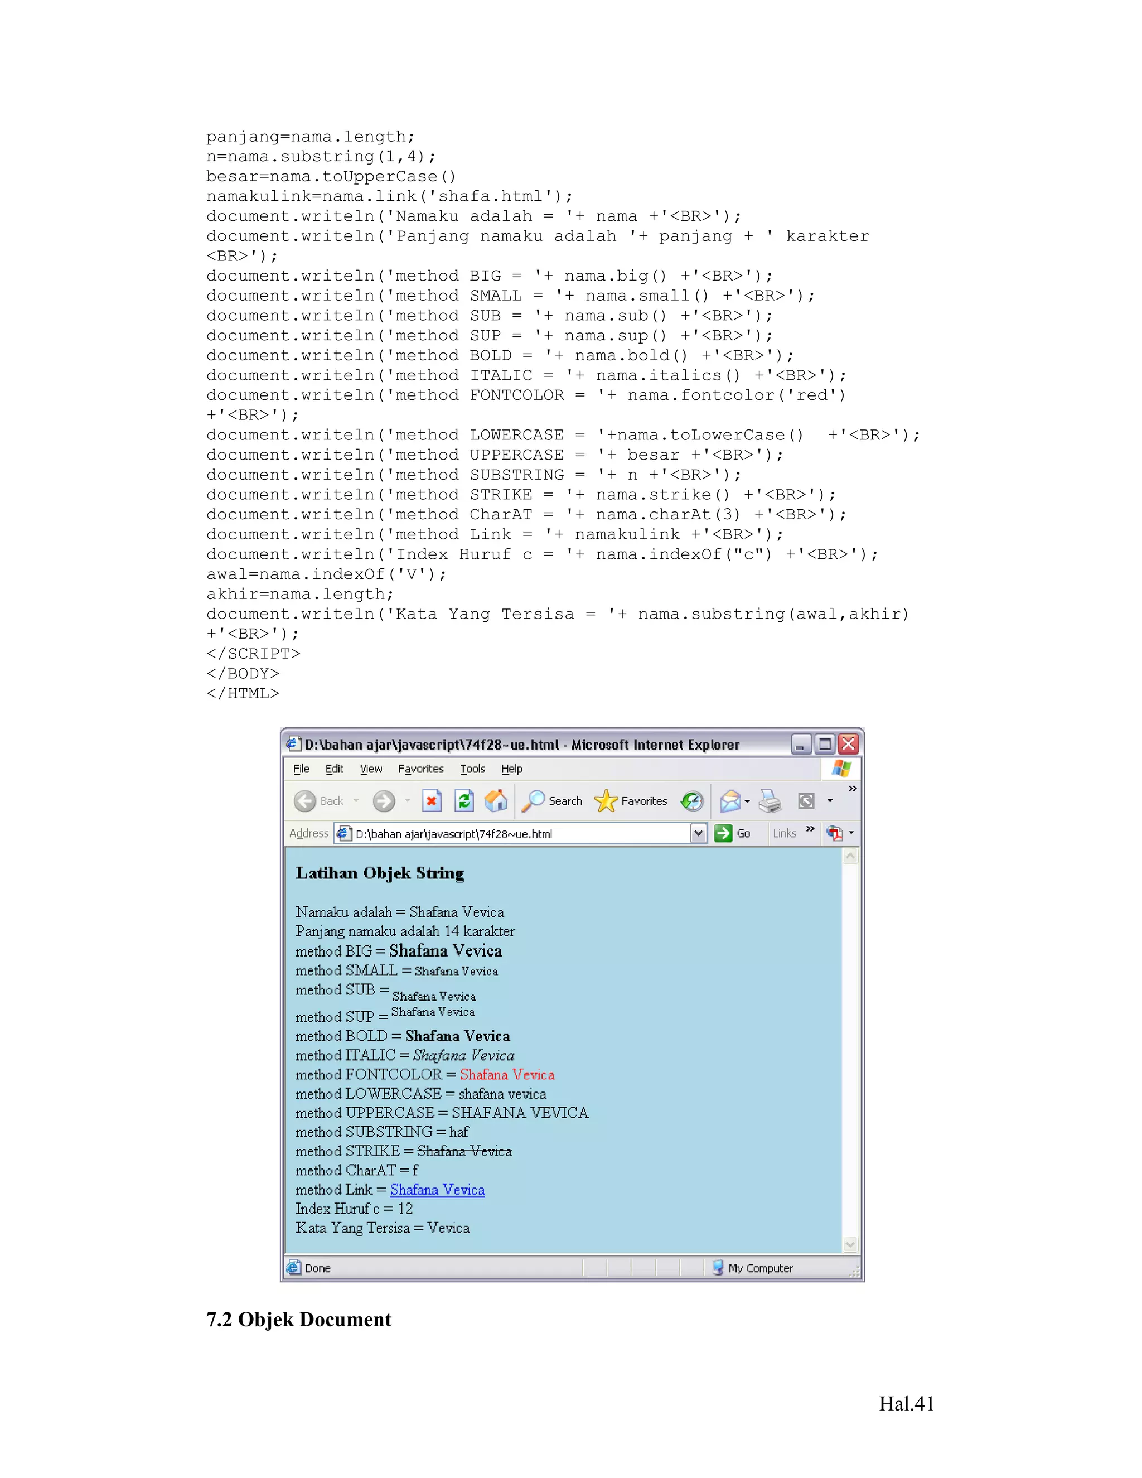The image size is (1142, 1478).
Task: Click 'method UPPERCASE = SHAFANA VEVICA' line
Action: pyautogui.click(x=442, y=1113)
